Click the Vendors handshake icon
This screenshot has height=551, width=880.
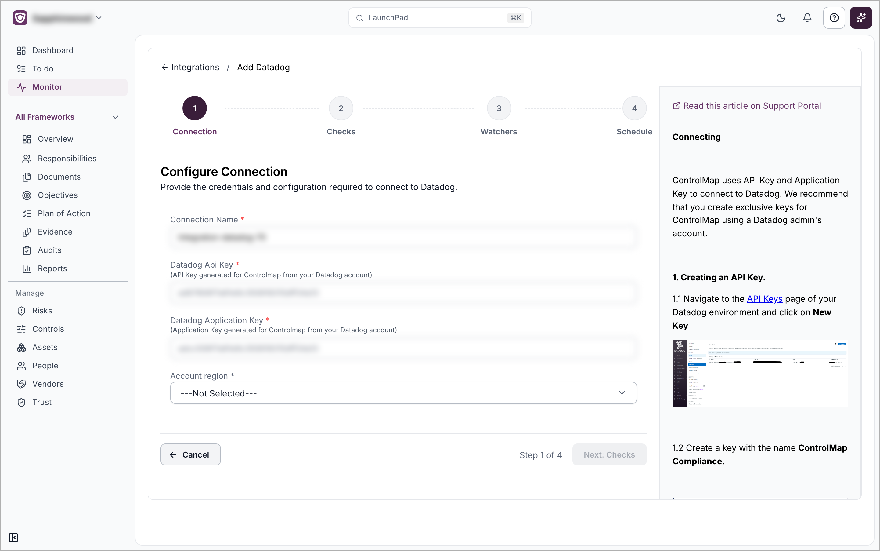point(21,384)
